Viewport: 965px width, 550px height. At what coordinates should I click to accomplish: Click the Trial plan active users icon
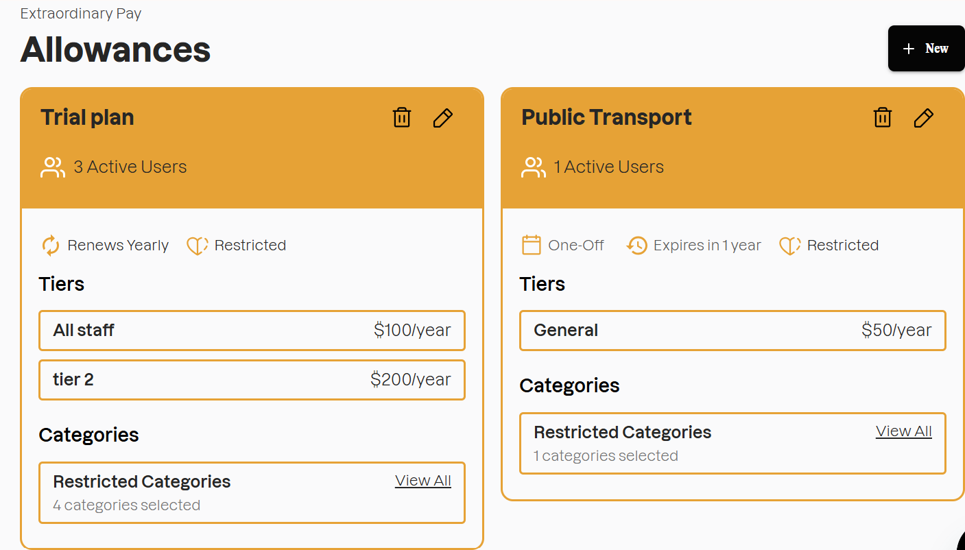pyautogui.click(x=53, y=167)
